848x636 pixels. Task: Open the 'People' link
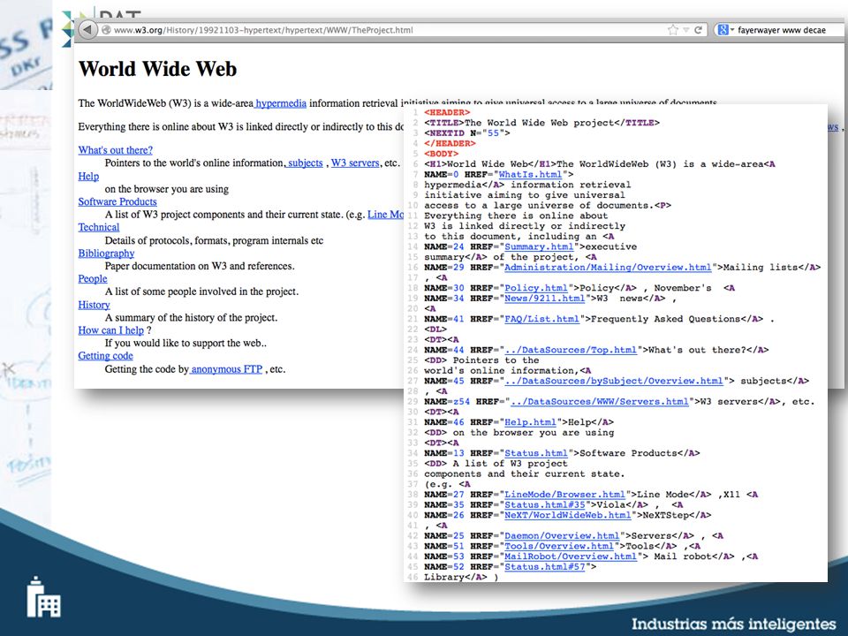[93, 278]
